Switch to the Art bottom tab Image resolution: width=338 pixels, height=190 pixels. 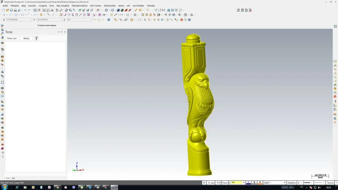pos(14,178)
